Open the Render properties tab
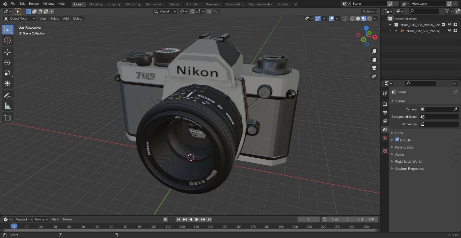This screenshot has height=238, width=461. pyautogui.click(x=385, y=104)
